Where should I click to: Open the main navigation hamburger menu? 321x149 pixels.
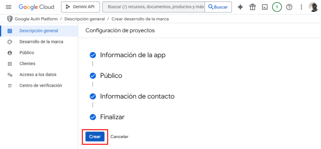click(8, 7)
